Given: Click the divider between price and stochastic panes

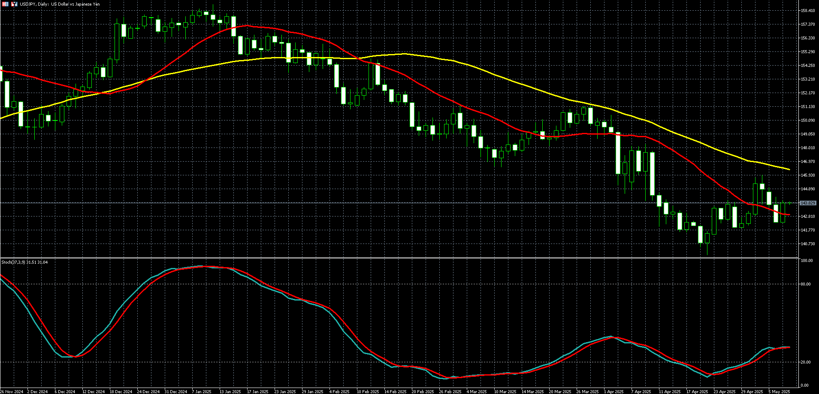Looking at the screenshot, I should coord(399,258).
